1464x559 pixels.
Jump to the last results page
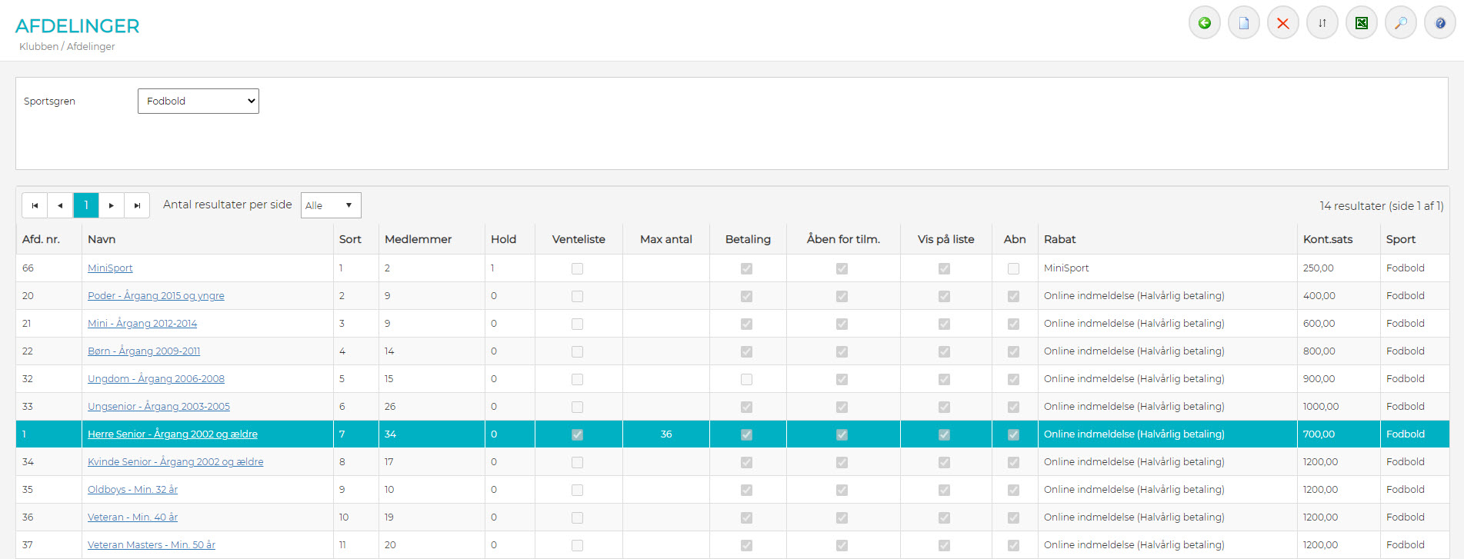tap(137, 205)
